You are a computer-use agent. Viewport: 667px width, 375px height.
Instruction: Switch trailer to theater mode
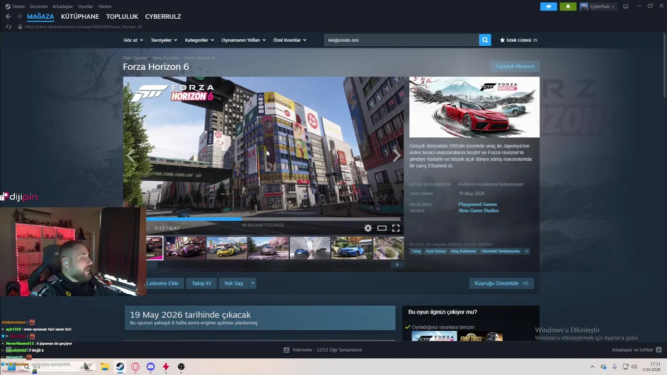coord(382,228)
